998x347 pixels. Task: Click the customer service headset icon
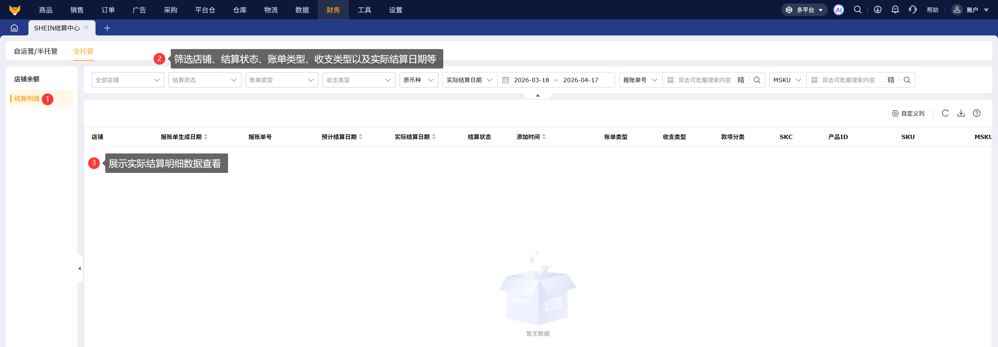pyautogui.click(x=913, y=10)
